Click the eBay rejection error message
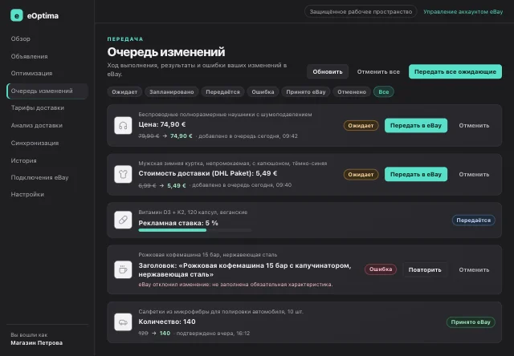 235,285
